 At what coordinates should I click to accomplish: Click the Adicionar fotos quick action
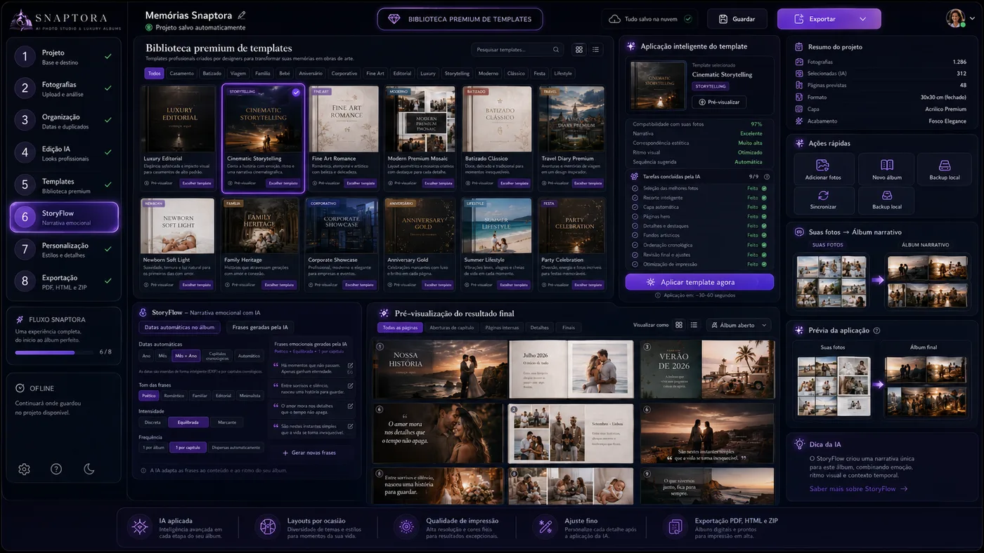pos(823,169)
